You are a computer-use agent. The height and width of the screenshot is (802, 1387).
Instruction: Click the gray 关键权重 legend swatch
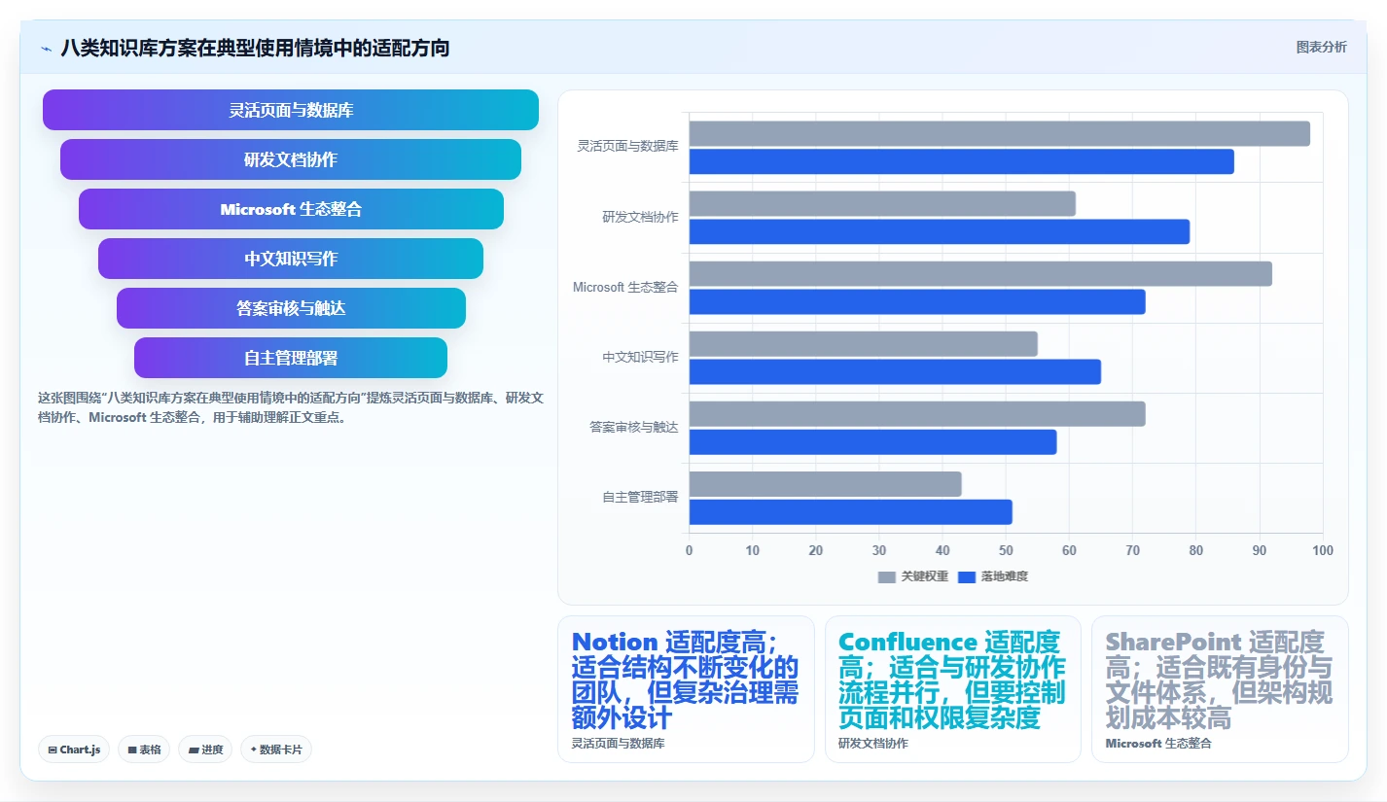pyautogui.click(x=886, y=576)
